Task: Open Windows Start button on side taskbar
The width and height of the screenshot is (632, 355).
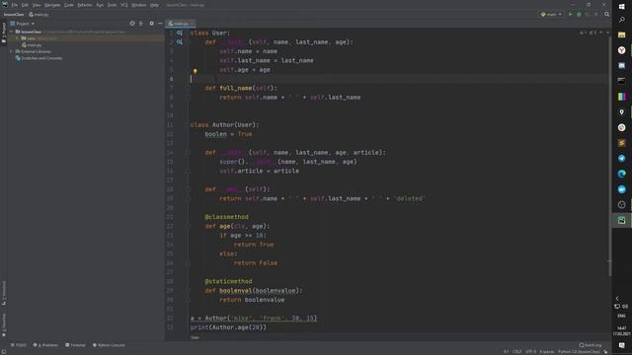Action: (x=621, y=6)
